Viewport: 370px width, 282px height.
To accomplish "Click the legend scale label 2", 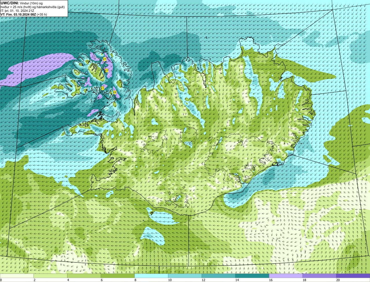I will 34,280.
